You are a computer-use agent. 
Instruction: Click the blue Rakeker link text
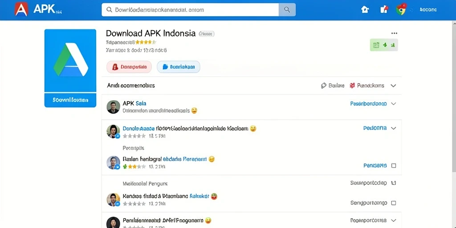click(199, 196)
